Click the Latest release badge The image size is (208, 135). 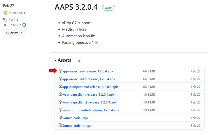tap(108, 8)
